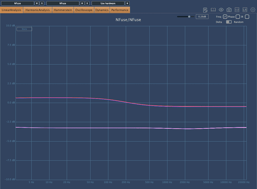257x189 pixels.
Task: Switch to LinearAnalysis tab
Action: (x=12, y=10)
